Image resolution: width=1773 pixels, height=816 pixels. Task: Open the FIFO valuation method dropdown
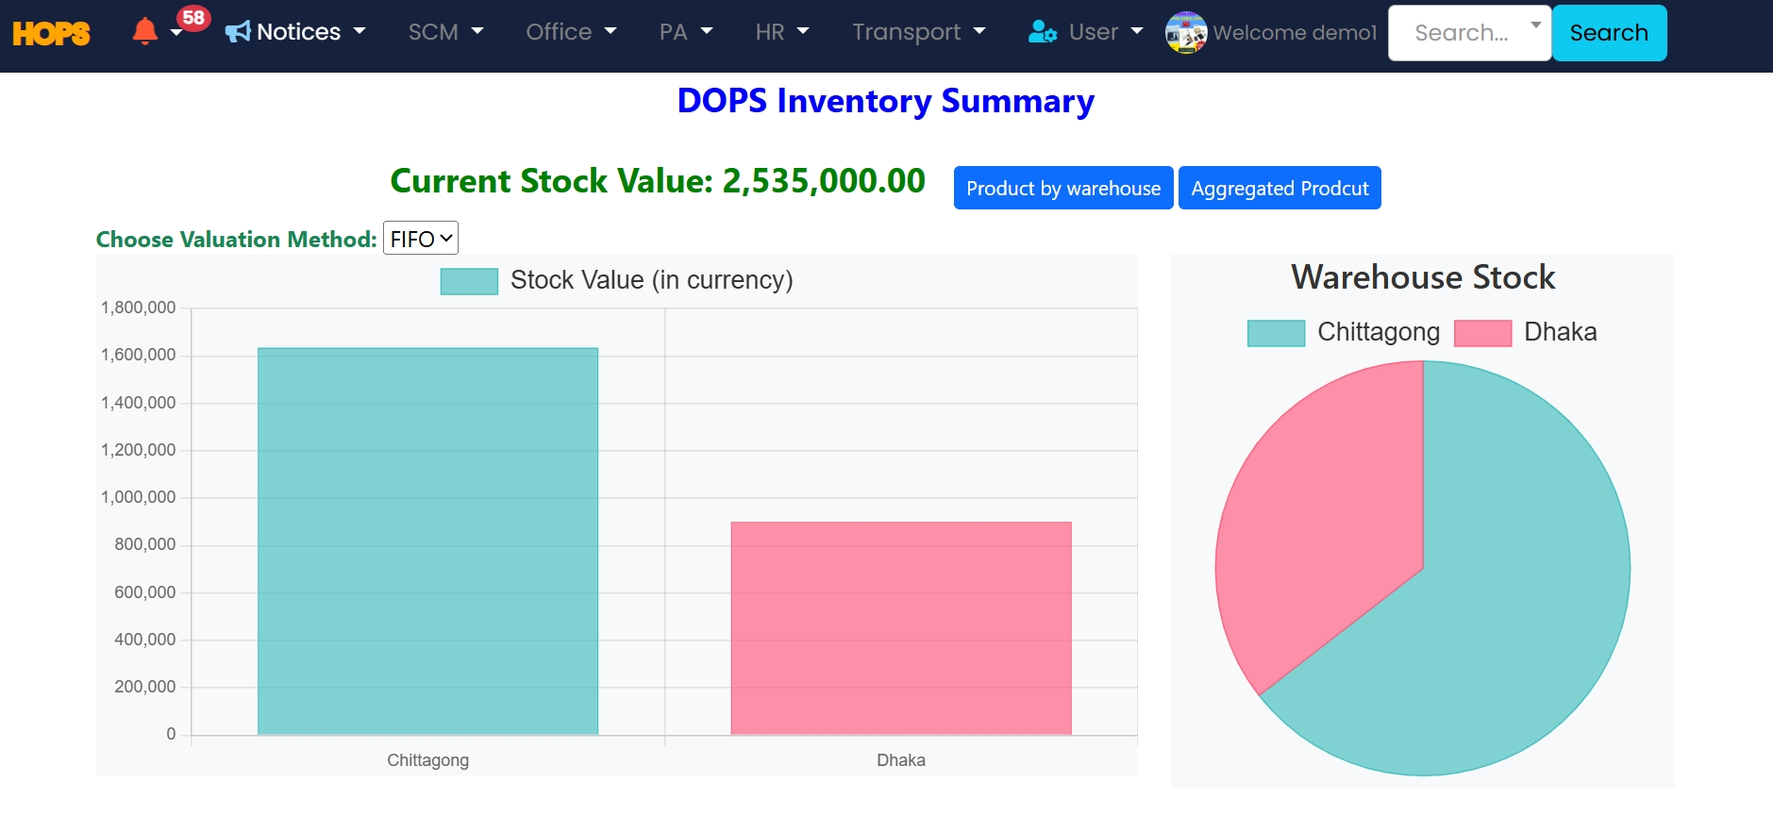(x=421, y=239)
